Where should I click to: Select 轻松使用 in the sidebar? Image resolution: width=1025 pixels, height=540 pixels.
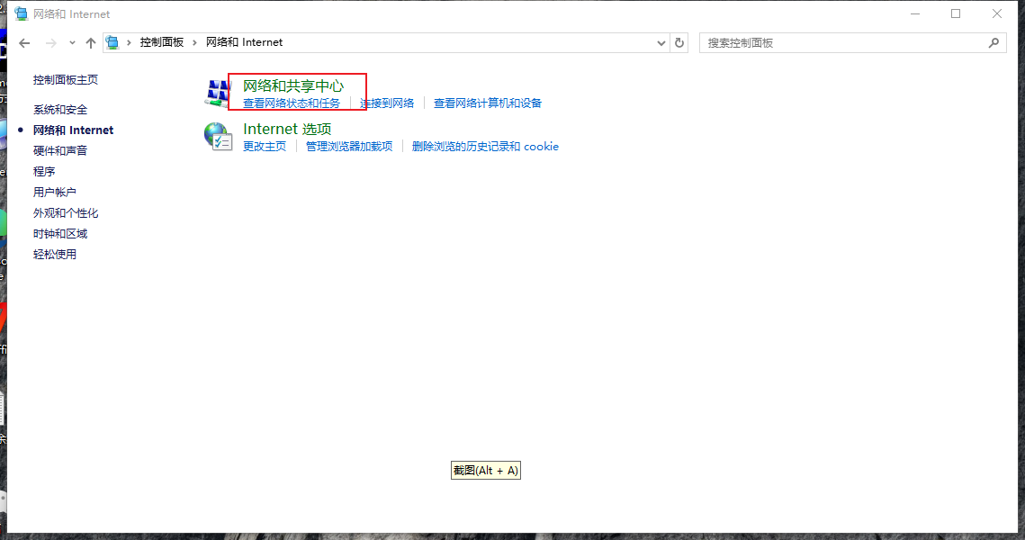55,255
